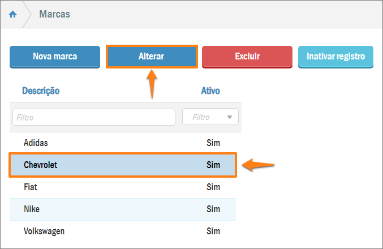Click the Sim value for Adidas
Viewport: 383px width, 249px height.
click(x=213, y=143)
